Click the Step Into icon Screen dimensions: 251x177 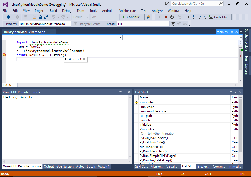click(194, 17)
